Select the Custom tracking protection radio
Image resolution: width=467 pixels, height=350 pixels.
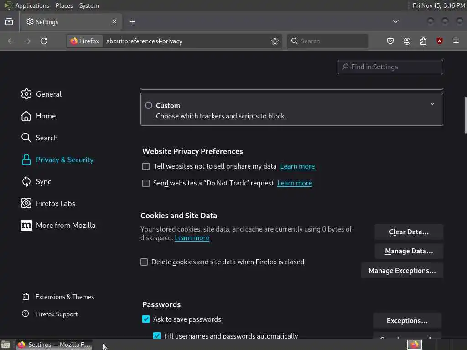click(x=149, y=105)
